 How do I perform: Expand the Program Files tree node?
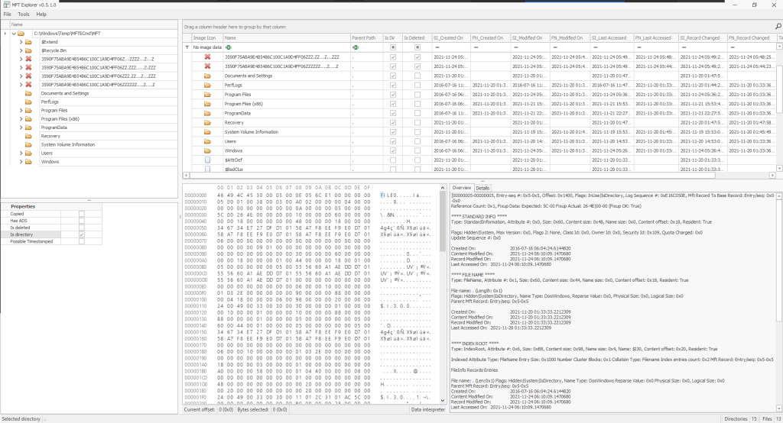point(21,110)
